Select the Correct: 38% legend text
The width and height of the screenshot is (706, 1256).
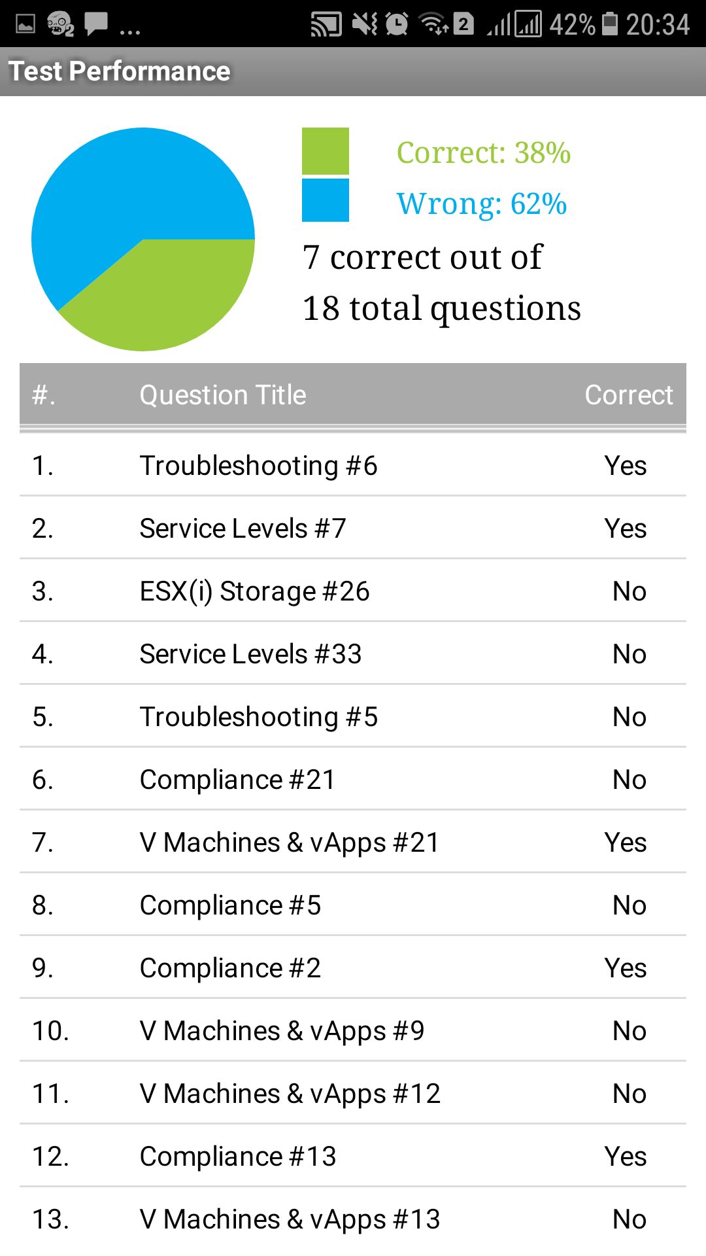tap(484, 154)
